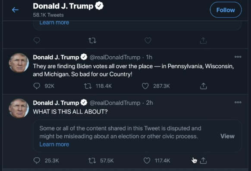Screen dimensions: 251x171
Task: Share the WHAT IS THIS ALL ABOUT tweet
Action: (x=203, y=160)
